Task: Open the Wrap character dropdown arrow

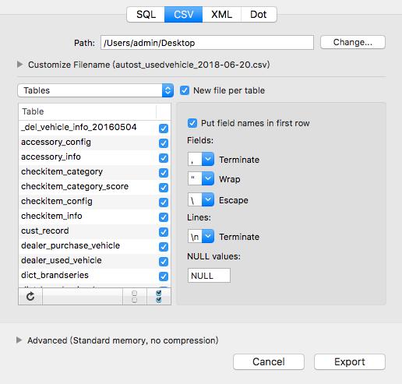Action: click(208, 178)
